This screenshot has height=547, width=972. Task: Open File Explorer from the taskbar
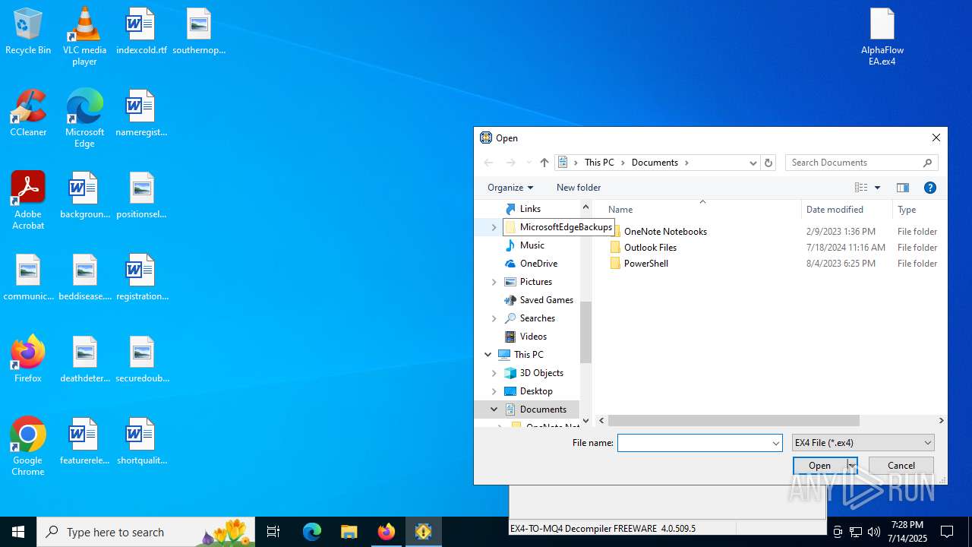coord(349,532)
